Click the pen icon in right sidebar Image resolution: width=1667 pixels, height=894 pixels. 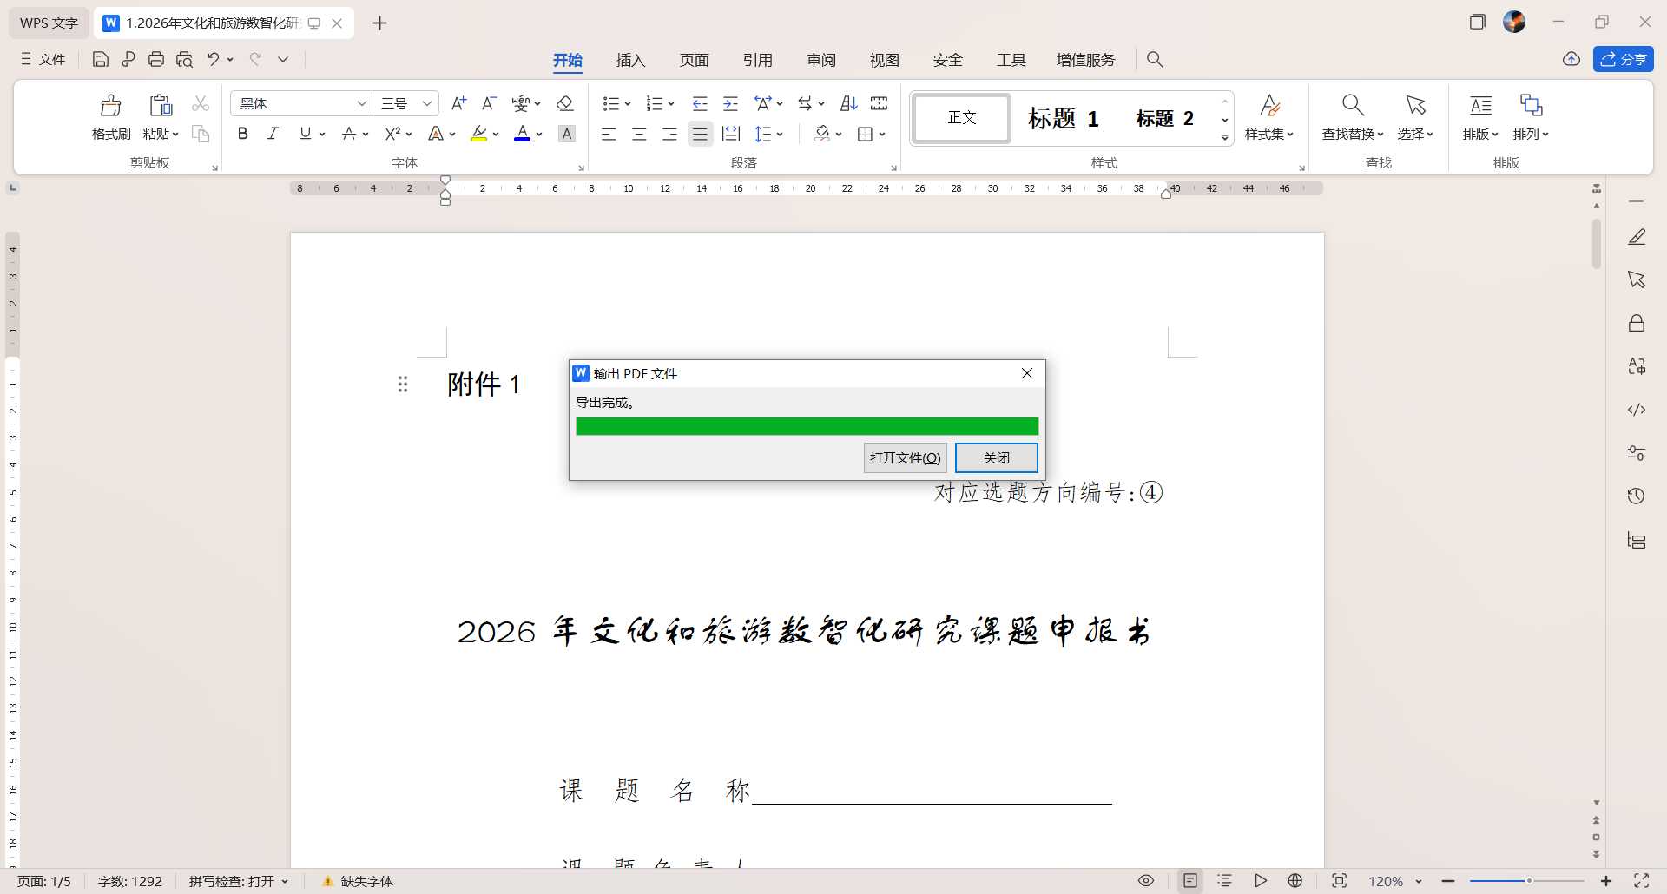[x=1637, y=236]
